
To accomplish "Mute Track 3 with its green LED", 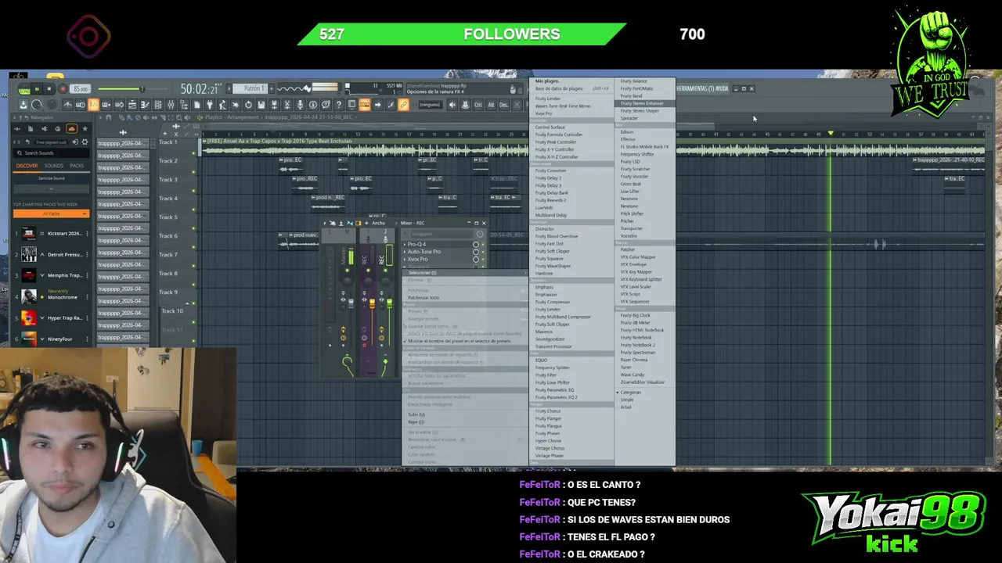I will [x=193, y=191].
